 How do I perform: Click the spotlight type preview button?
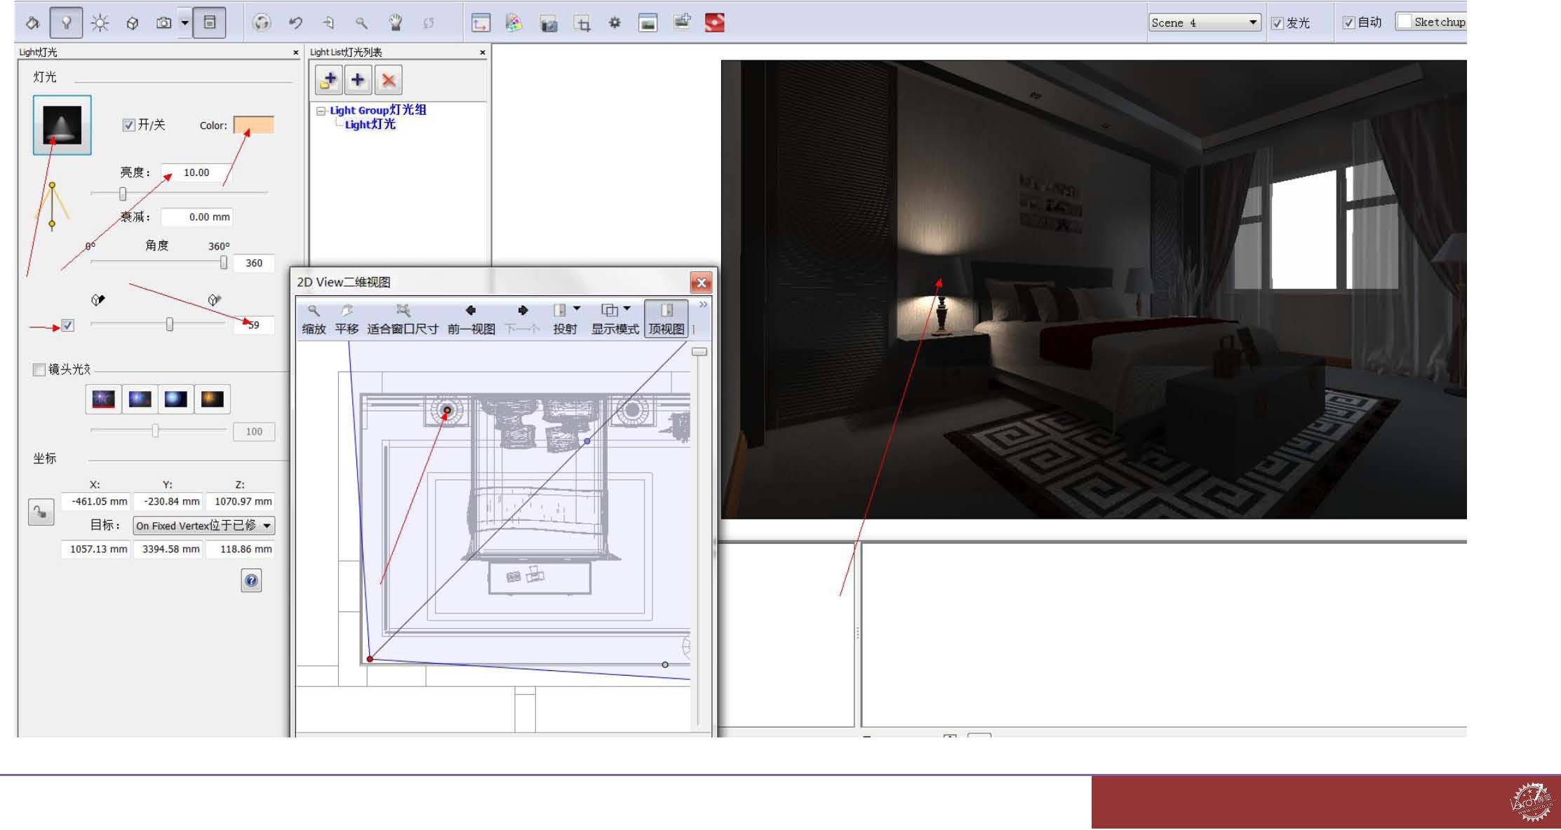[62, 125]
